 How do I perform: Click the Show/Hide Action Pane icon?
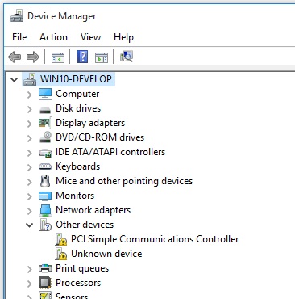pos(102,57)
